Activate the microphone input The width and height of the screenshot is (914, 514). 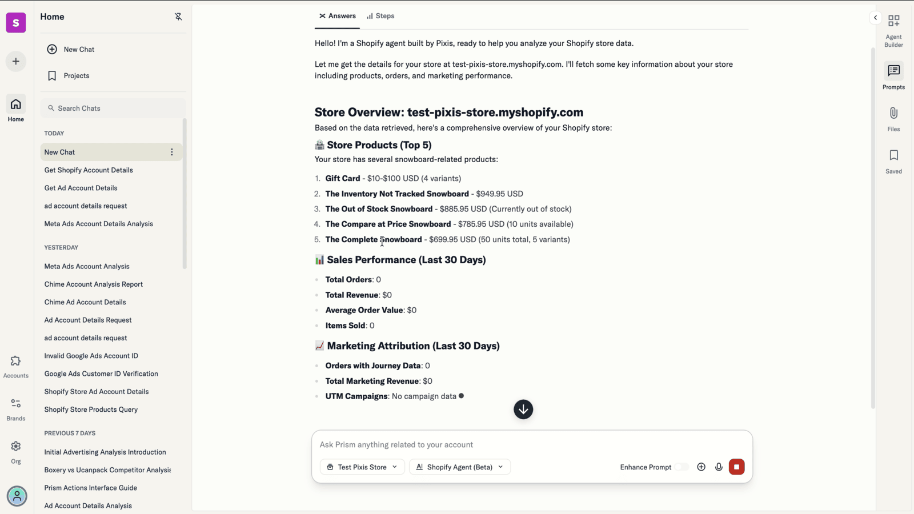coord(719,467)
